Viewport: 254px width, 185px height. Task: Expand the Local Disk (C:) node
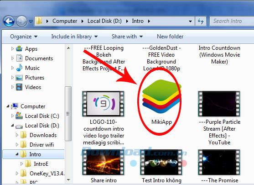[12, 116]
